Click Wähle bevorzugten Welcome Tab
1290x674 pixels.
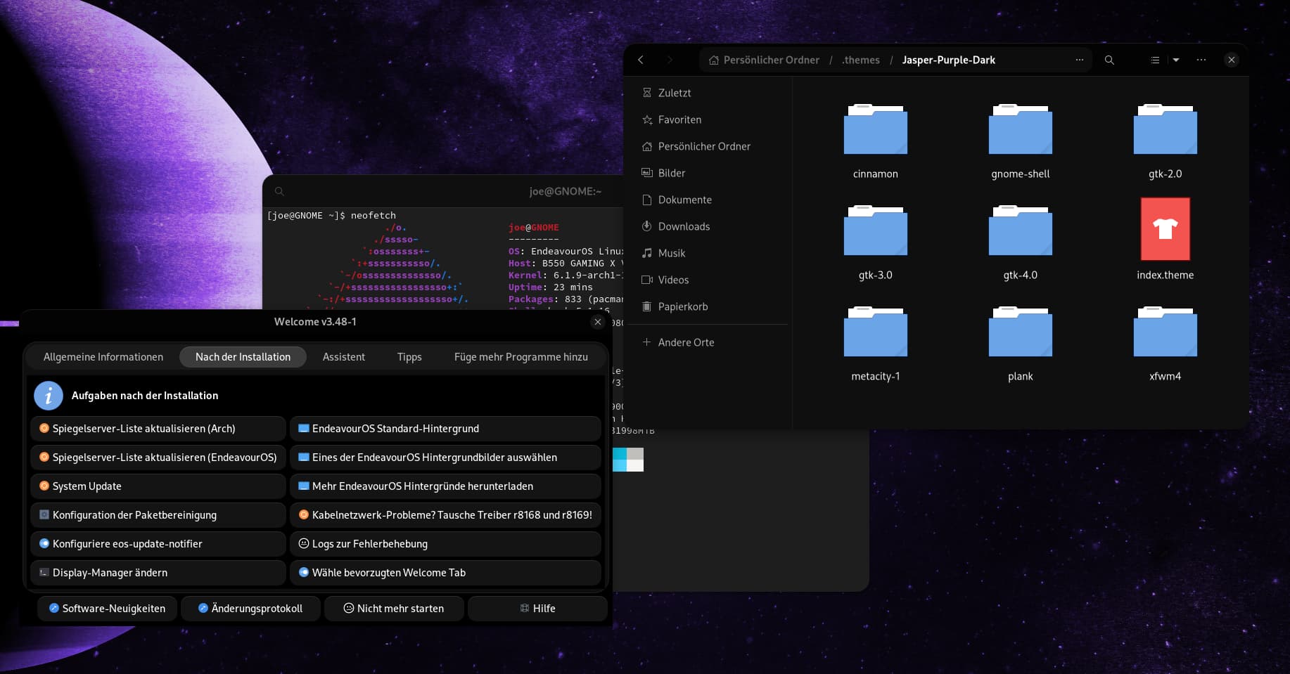(x=445, y=573)
